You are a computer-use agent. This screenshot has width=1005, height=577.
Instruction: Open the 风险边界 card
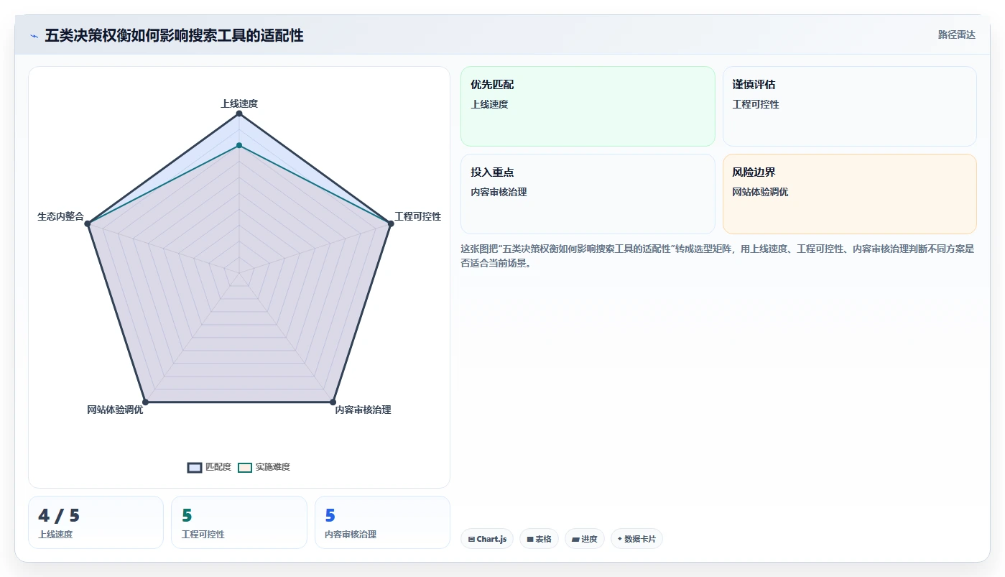pos(849,194)
